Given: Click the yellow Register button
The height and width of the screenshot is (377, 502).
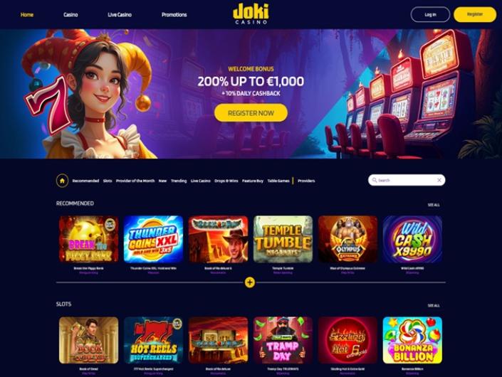Looking at the screenshot, I should [475, 14].
